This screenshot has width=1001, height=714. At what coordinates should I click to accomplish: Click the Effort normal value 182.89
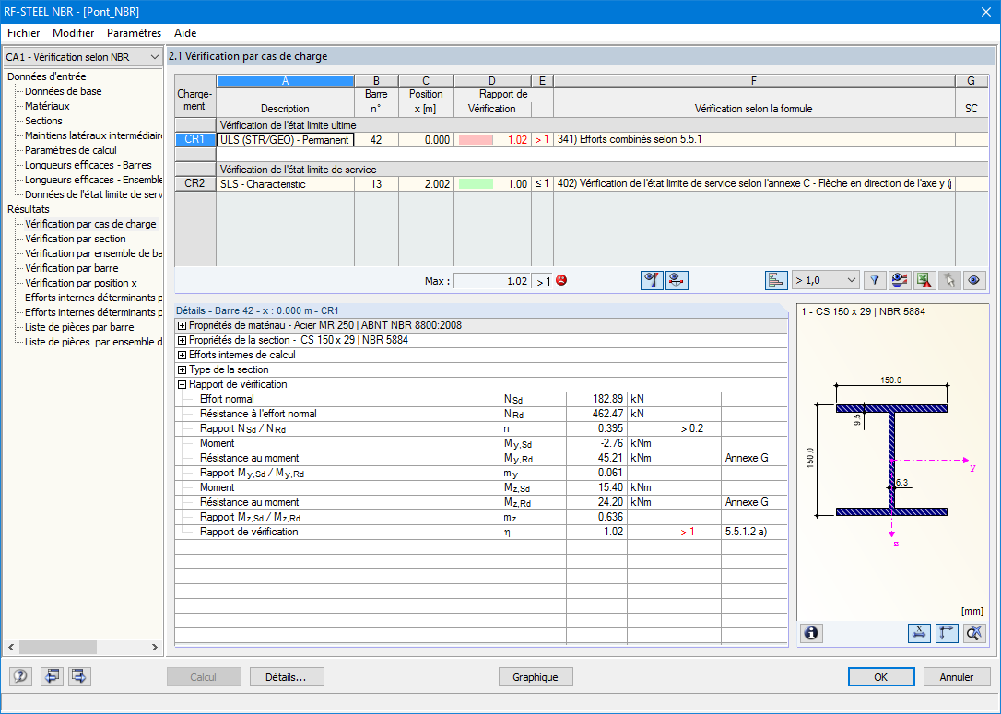tap(597, 399)
